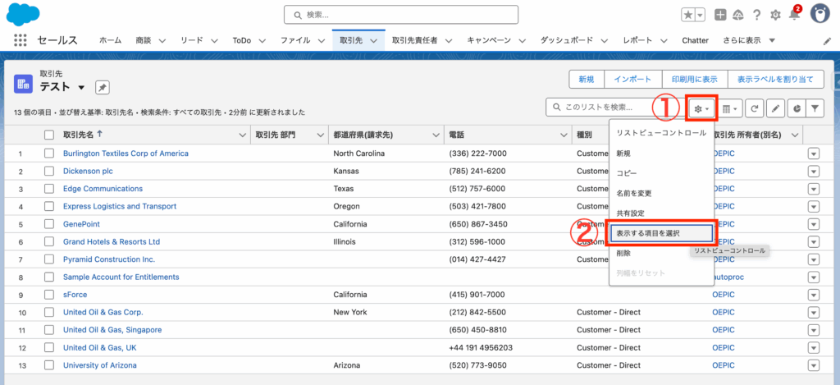Choose 削除 from list view menu
Viewport: 840px width, 385px height.
661,253
